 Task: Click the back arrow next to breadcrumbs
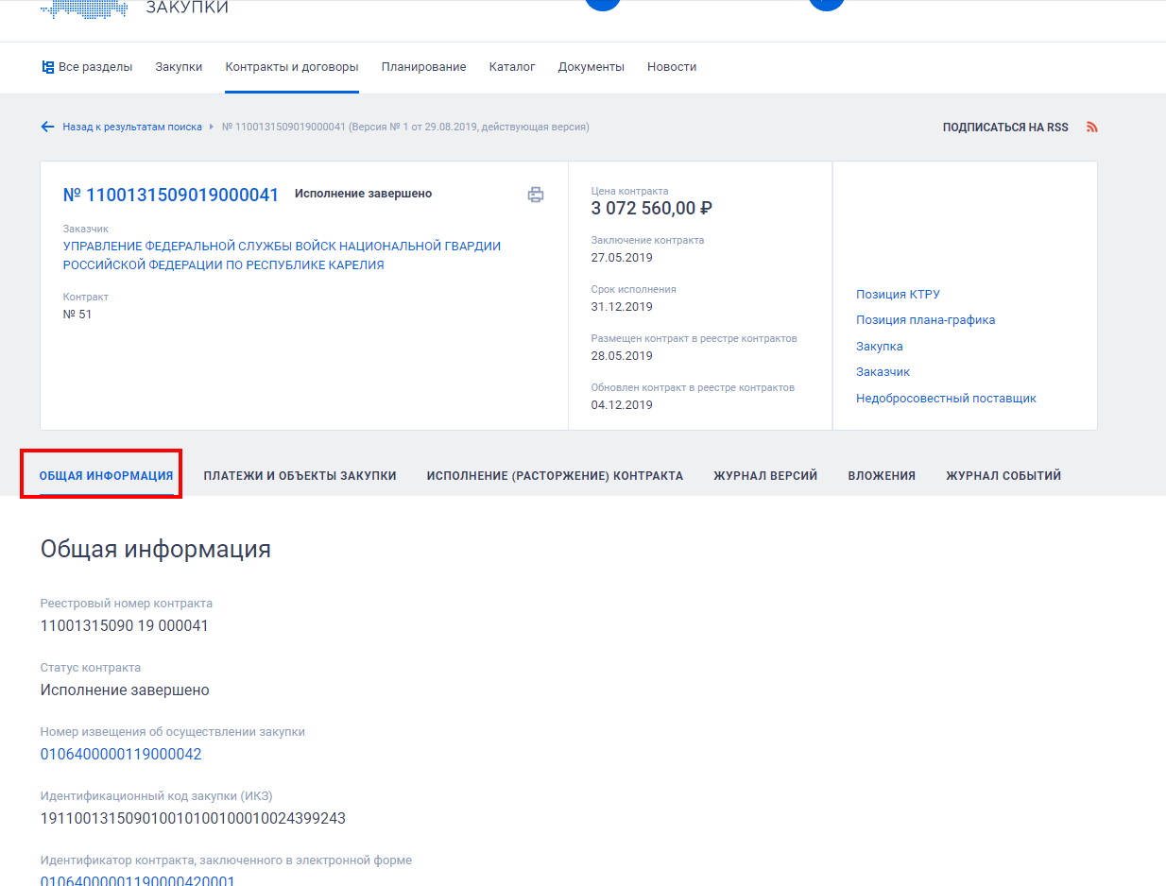[47, 126]
